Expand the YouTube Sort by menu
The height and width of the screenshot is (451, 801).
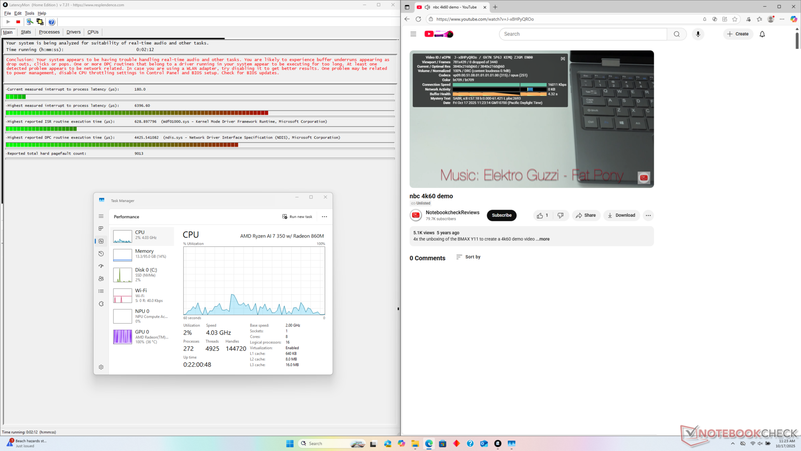pos(469,257)
